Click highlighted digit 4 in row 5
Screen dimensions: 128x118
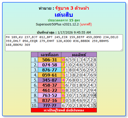[63, 80]
